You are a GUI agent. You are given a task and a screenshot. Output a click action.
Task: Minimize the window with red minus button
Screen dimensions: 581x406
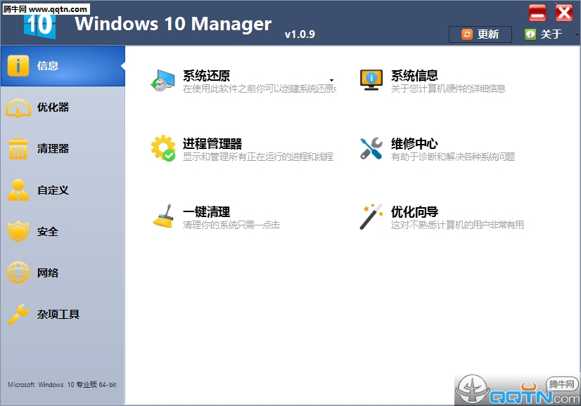pyautogui.click(x=537, y=13)
